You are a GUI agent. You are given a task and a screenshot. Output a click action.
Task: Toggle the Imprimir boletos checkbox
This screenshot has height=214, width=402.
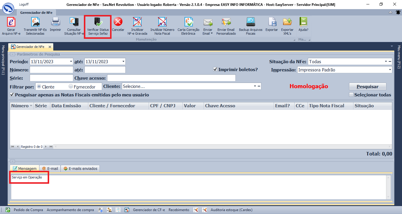coord(215,70)
